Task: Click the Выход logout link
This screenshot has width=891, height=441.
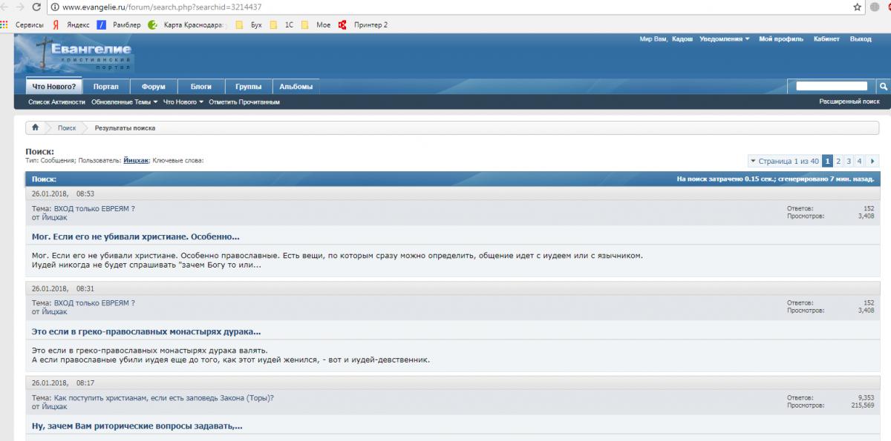Action: [861, 39]
